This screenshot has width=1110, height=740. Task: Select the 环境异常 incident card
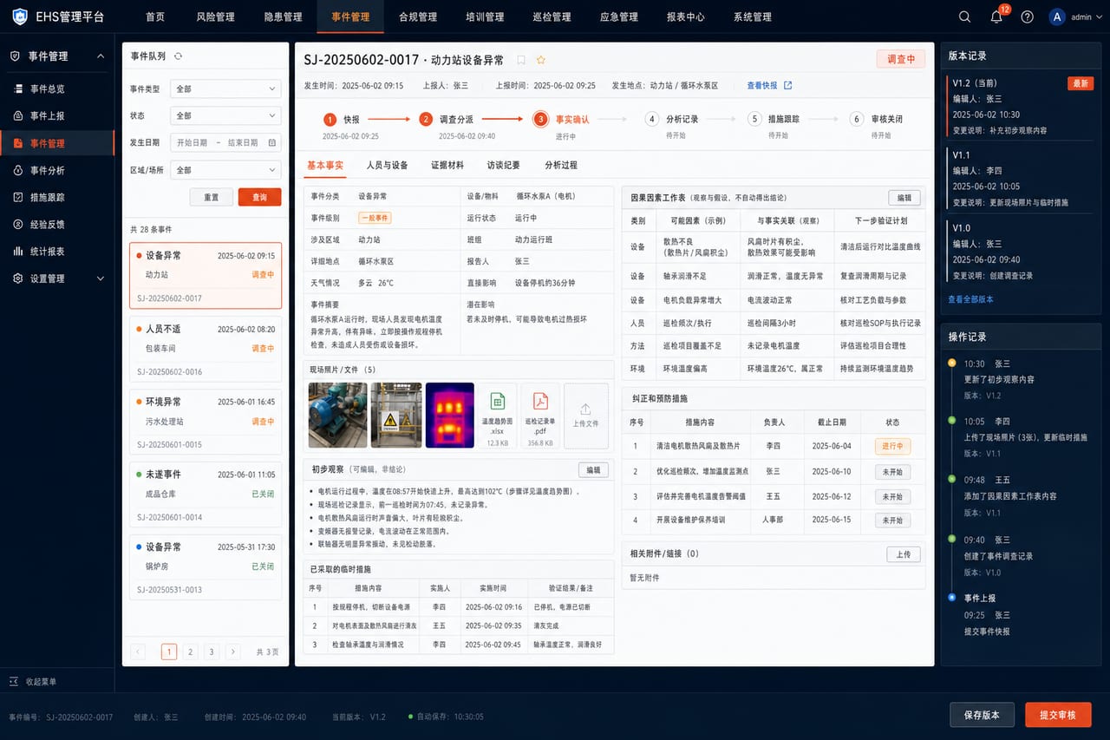[206, 422]
